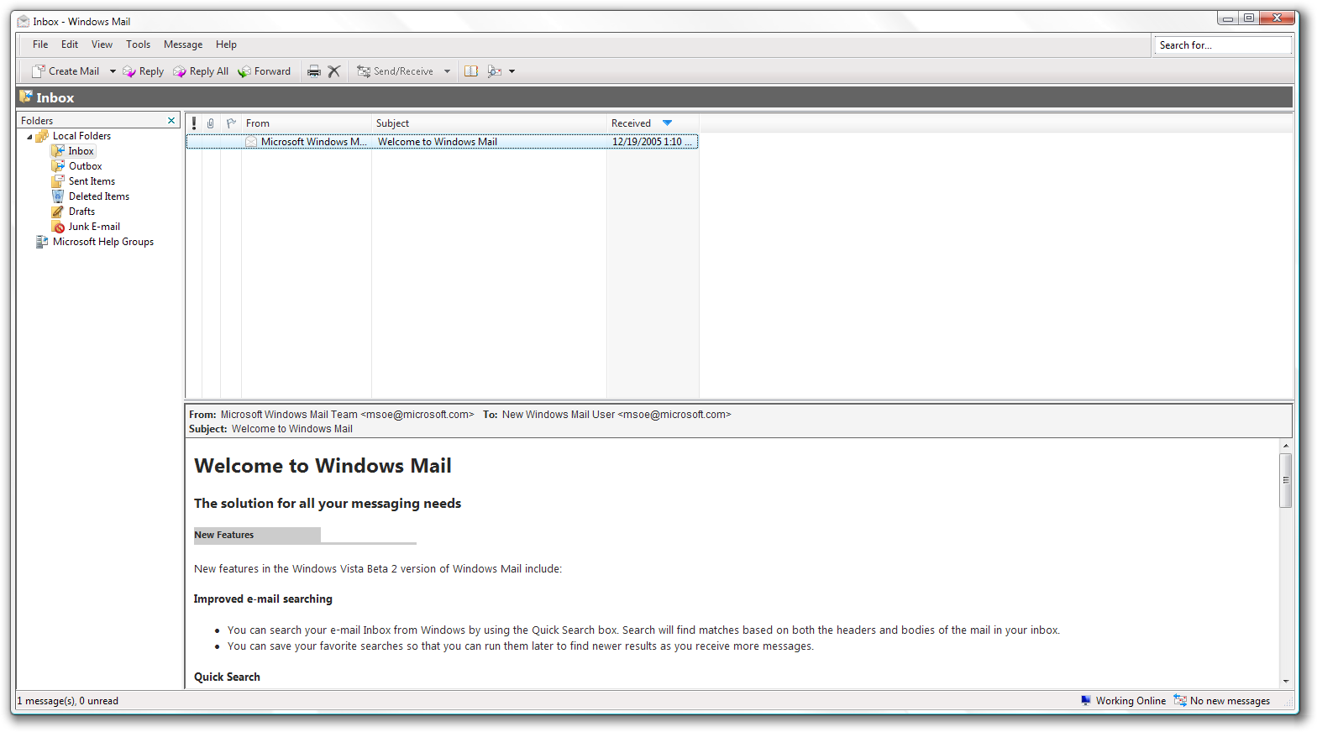Screen dimensions: 1317x732
Task: Reply to the selected message
Action: pos(143,71)
